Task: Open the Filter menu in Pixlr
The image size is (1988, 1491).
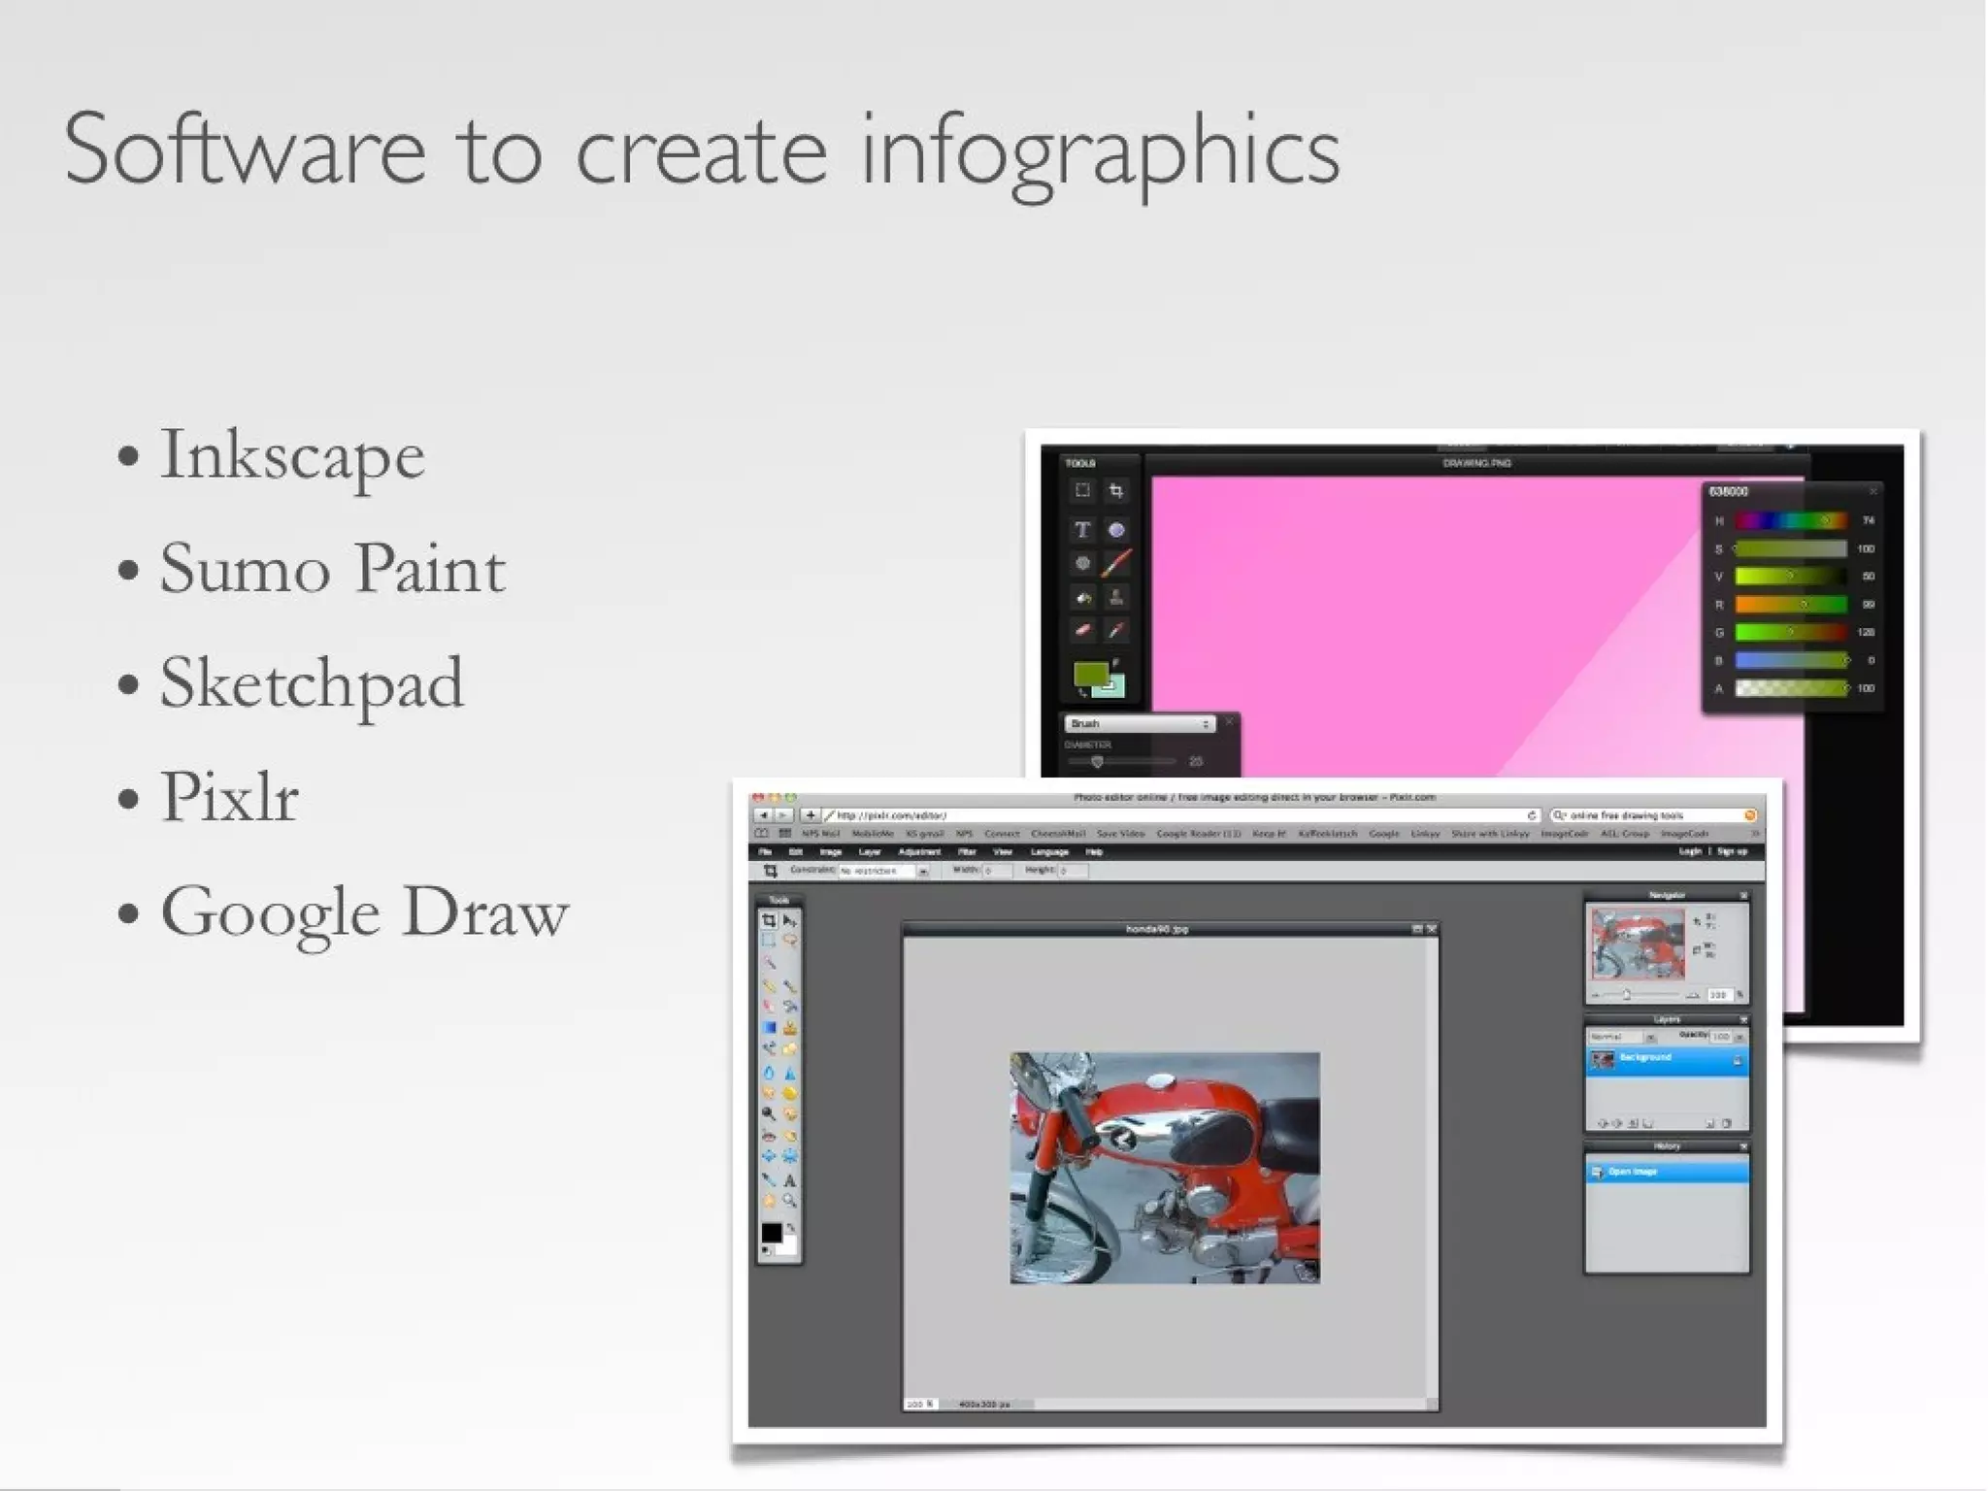Action: pyautogui.click(x=967, y=852)
